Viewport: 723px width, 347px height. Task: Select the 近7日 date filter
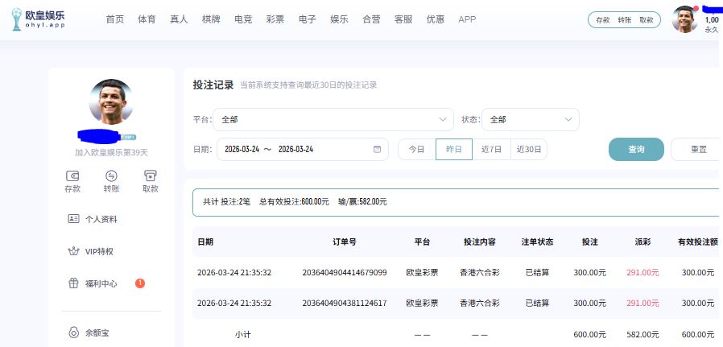coord(491,150)
